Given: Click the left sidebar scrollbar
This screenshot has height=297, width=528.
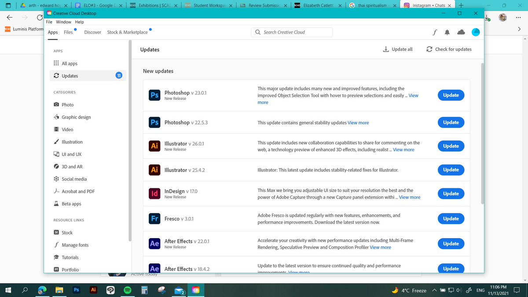Looking at the screenshot, I should pyautogui.click(x=130, y=141).
